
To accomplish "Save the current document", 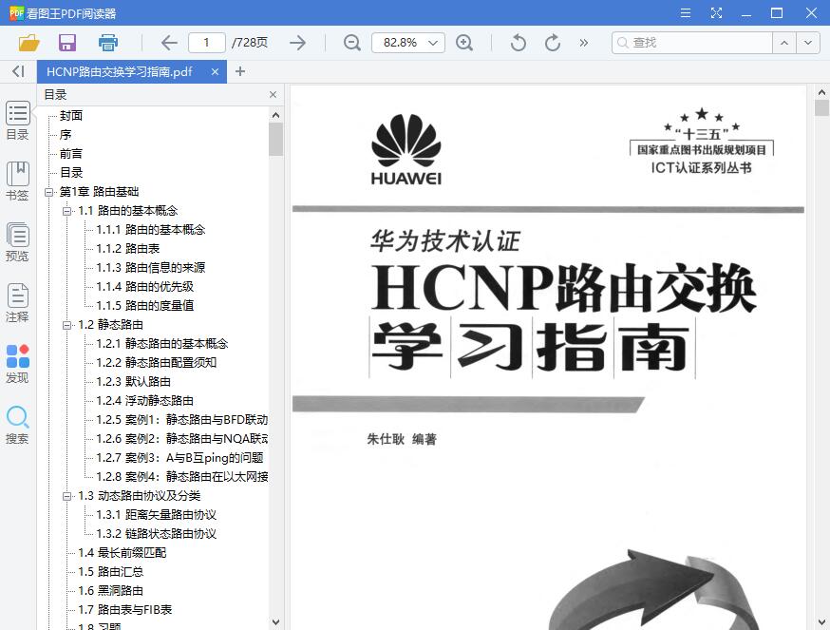I will point(66,43).
